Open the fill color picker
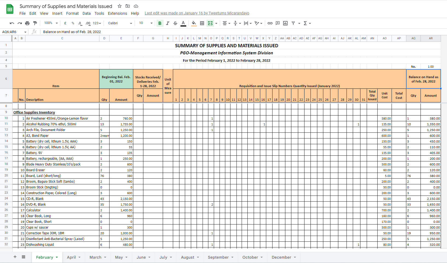The image size is (447, 263). 194,23
